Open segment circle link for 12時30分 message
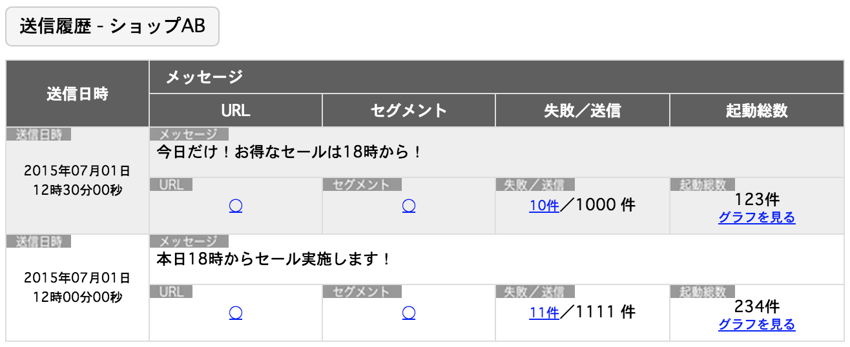The width and height of the screenshot is (850, 347). pos(408,206)
